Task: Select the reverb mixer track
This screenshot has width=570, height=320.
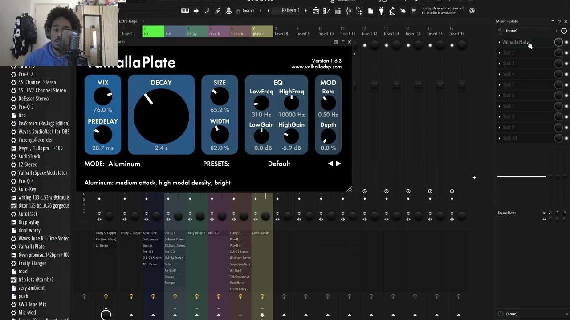Action: [x=219, y=31]
